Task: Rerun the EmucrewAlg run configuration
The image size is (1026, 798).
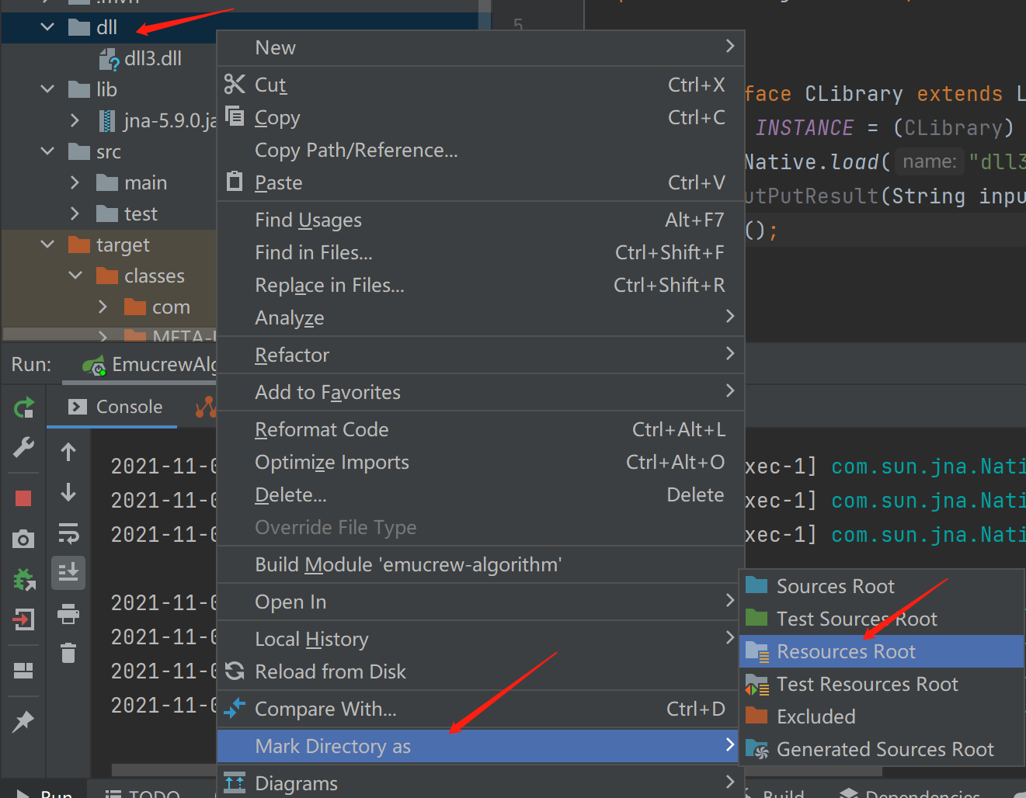Action: 23,408
